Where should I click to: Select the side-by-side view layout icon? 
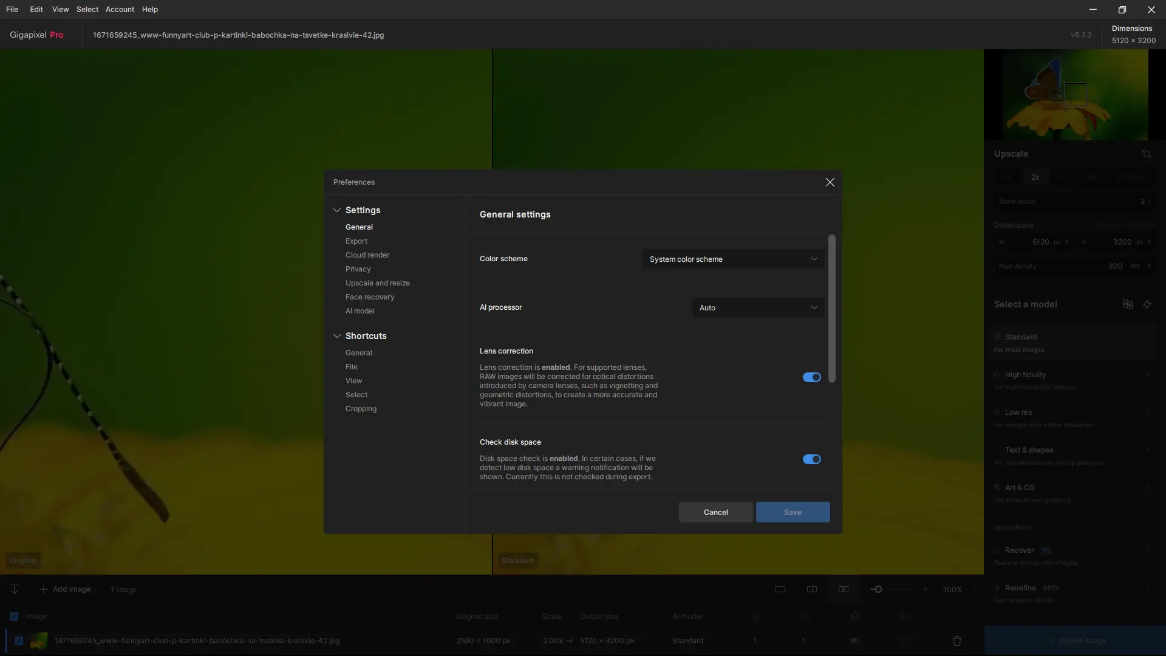[844, 589]
